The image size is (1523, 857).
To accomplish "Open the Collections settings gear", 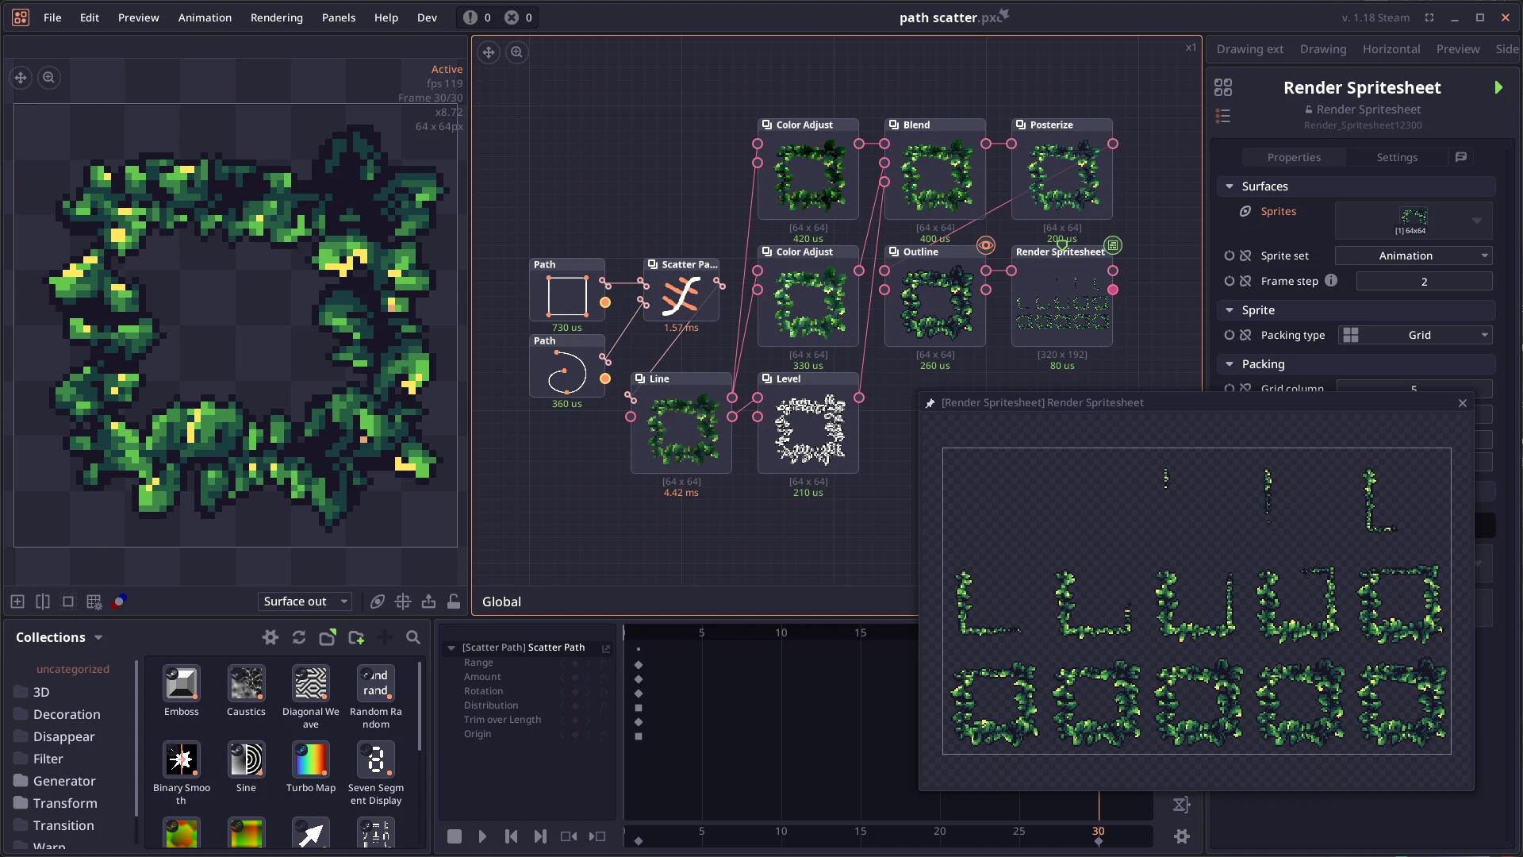I will point(270,637).
